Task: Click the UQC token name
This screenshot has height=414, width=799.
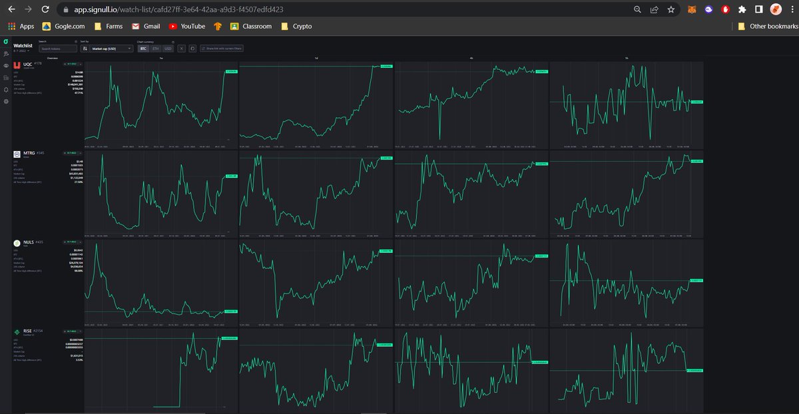Action: point(27,64)
